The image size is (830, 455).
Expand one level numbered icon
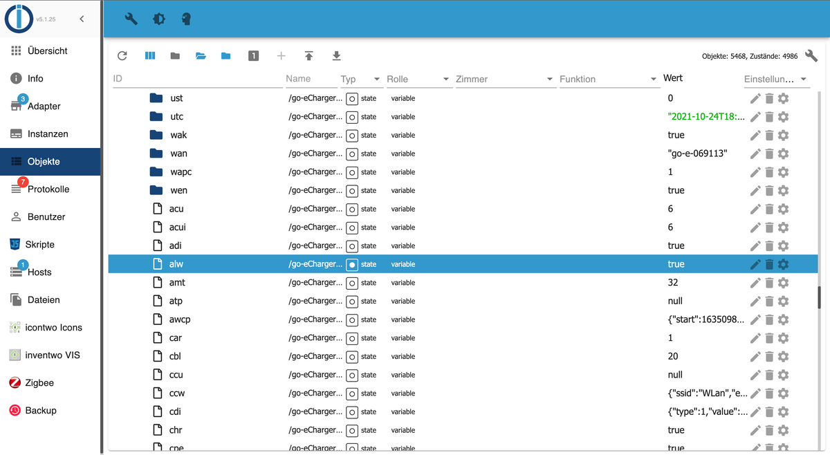click(x=253, y=55)
